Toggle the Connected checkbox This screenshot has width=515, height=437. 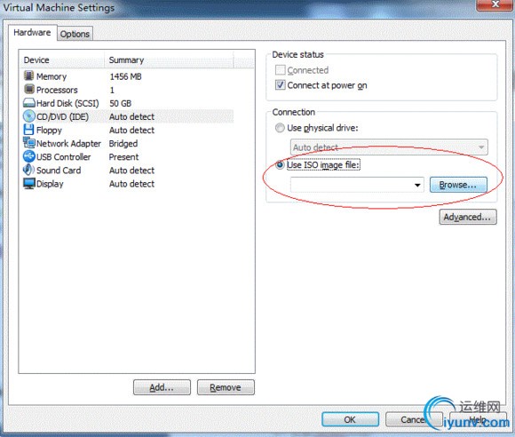(x=281, y=70)
